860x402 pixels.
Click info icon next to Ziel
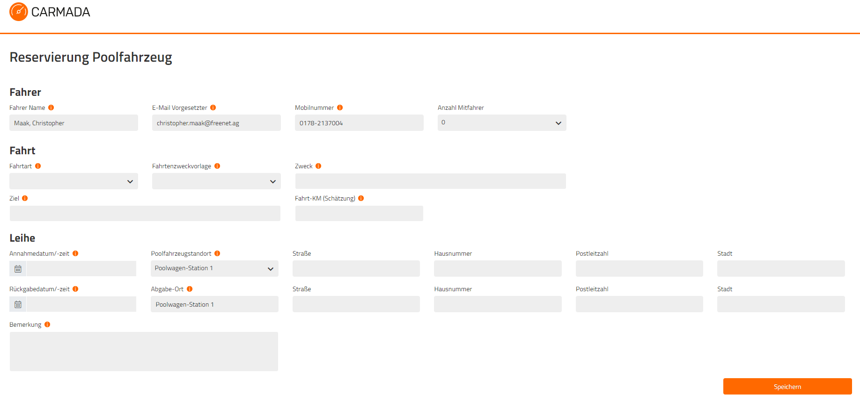(25, 198)
